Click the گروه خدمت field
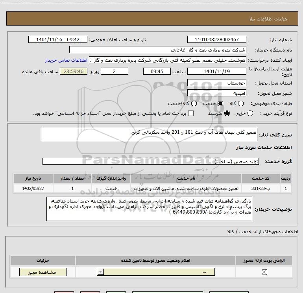Image resolution: width=303 pixels, height=293 pixels. (x=151, y=161)
